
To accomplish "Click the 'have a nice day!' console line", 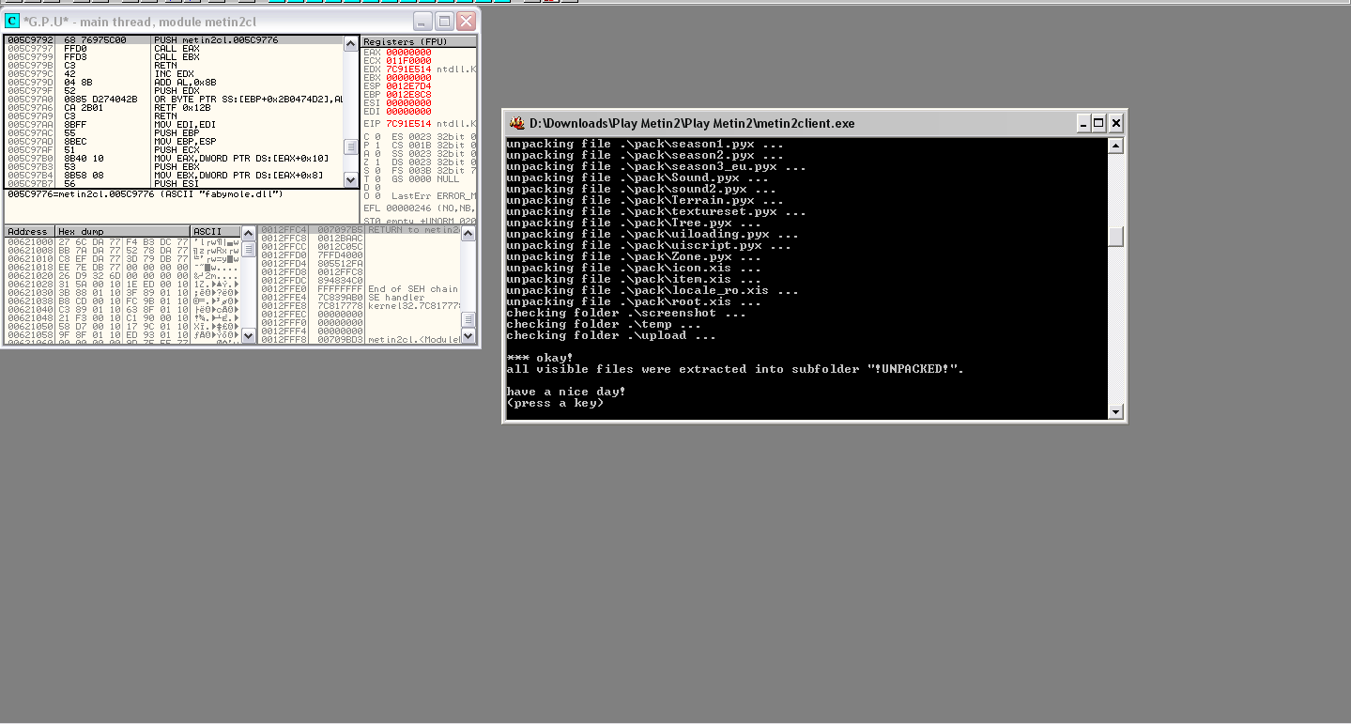I will click(566, 392).
